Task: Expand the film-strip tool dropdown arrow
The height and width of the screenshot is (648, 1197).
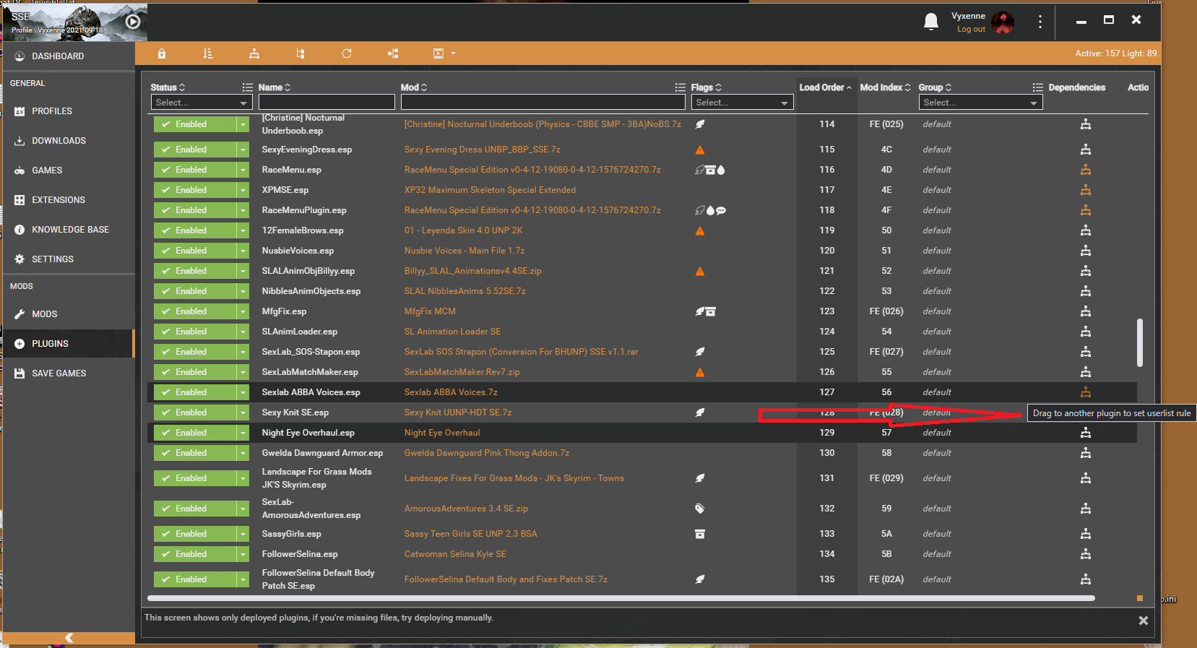Action: [453, 53]
